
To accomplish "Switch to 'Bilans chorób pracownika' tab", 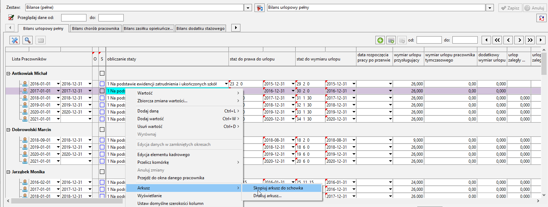I will coord(96,28).
